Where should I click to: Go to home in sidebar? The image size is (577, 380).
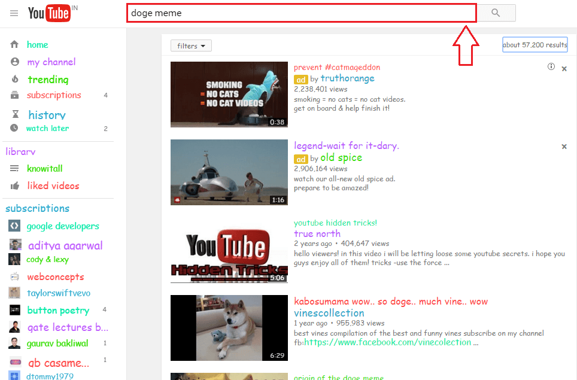point(38,44)
